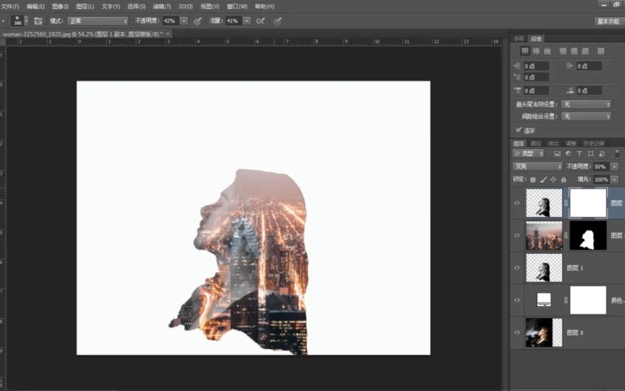Filter layers by type (T) icon
This screenshot has height=391, width=625.
pyautogui.click(x=579, y=153)
